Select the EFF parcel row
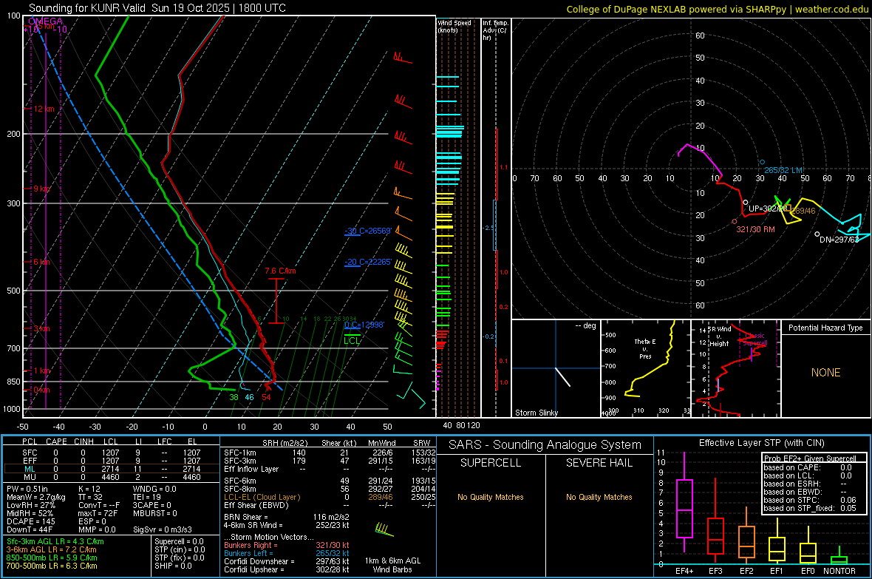Viewport: 872px width, 579px height. click(112, 461)
